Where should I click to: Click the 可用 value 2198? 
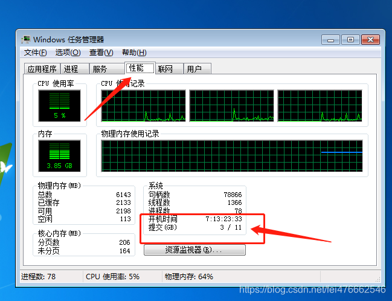pyautogui.click(x=123, y=211)
